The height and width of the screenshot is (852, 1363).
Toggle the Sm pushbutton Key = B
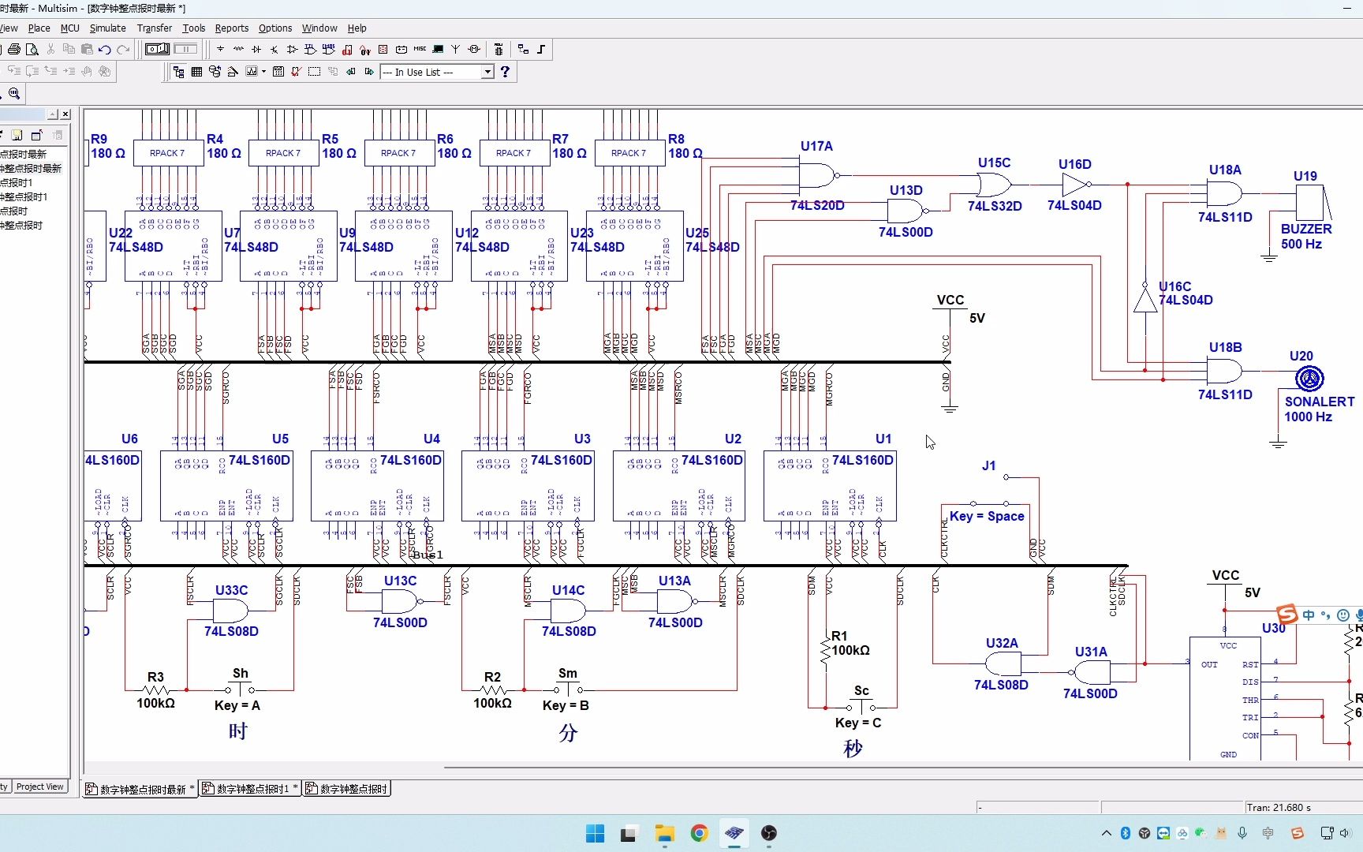click(568, 689)
